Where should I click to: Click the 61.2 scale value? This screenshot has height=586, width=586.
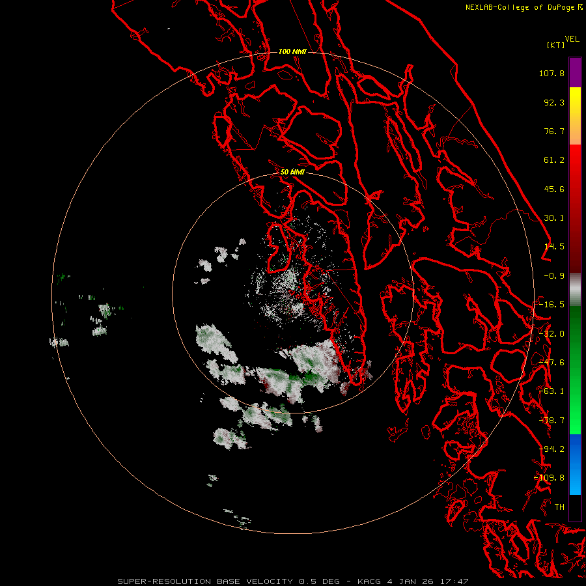tap(554, 160)
